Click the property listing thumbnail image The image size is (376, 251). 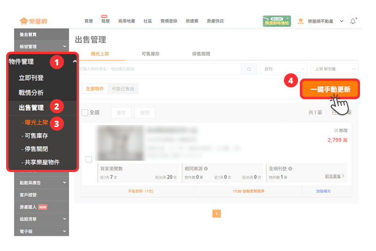coord(120,143)
